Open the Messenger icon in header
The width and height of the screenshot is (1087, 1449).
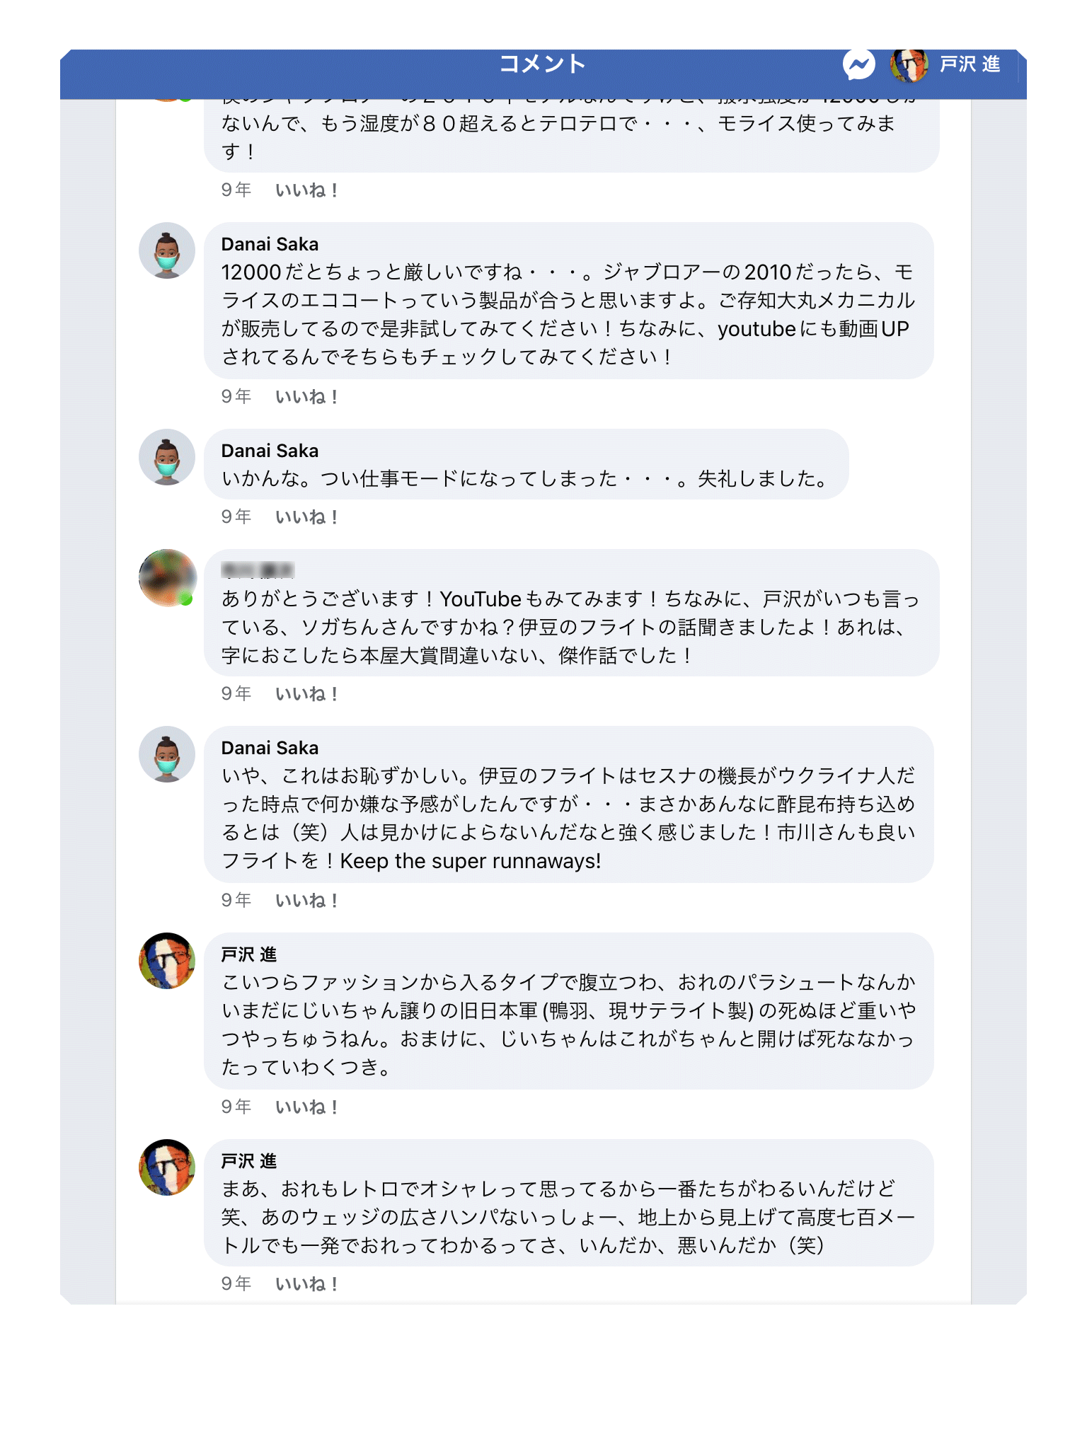[858, 65]
